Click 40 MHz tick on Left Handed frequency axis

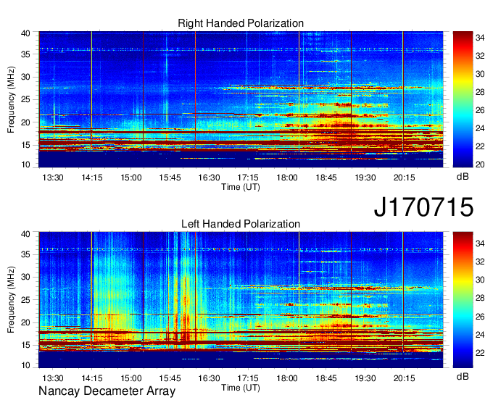[x=25, y=234]
